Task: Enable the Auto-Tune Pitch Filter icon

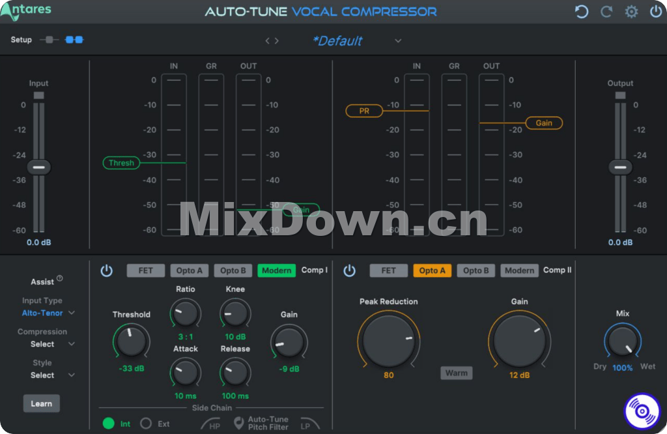Action: tap(239, 423)
